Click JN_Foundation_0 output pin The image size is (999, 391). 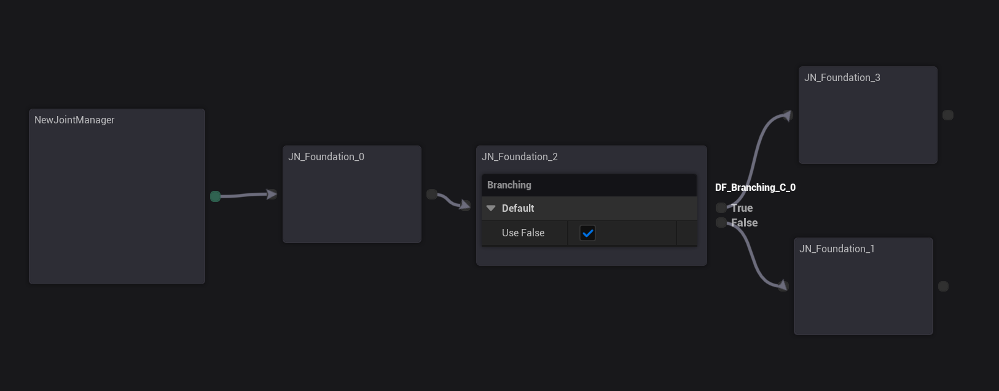point(431,195)
